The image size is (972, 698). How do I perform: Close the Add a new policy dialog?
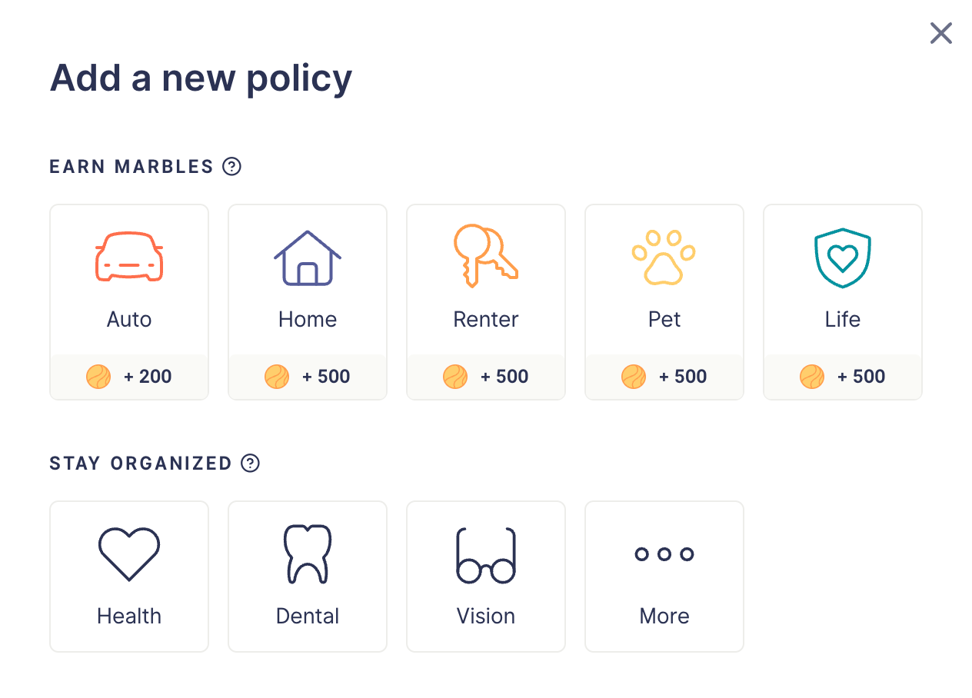[x=941, y=33]
